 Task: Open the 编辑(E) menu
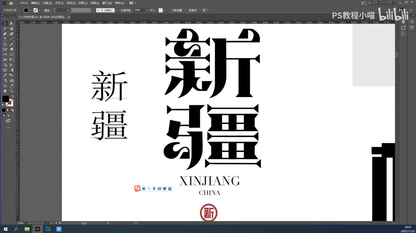click(35, 3)
